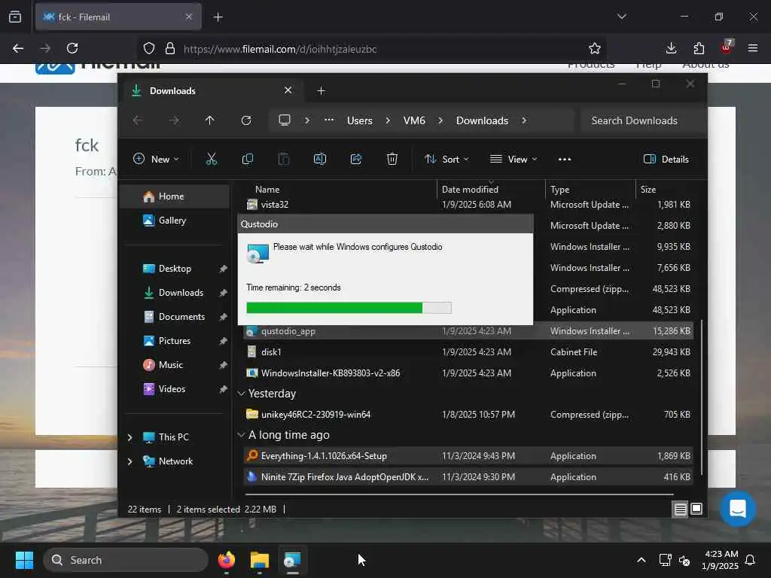The height and width of the screenshot is (578, 771).
Task: Collapse the Yesterday group
Action: click(242, 394)
